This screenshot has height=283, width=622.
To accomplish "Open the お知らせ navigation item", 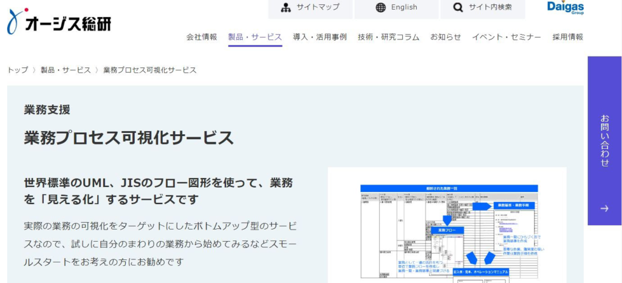I will point(446,37).
